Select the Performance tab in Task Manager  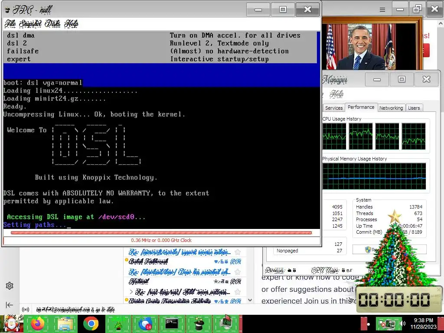pyautogui.click(x=361, y=107)
